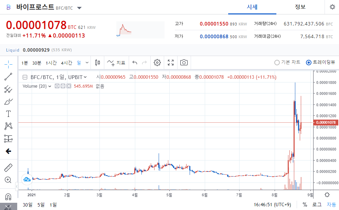This screenshot has width=339, height=210.
Task: Toggle 자동 auto scale
Action: [331, 205]
